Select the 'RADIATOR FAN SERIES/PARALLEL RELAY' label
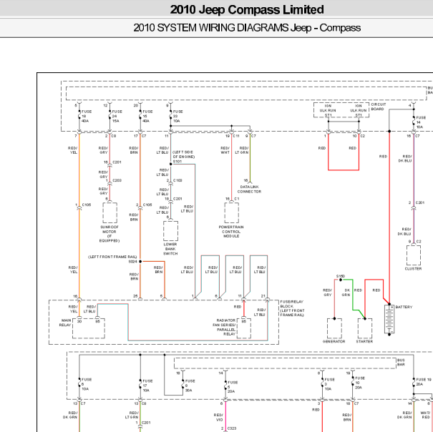The image size is (433, 432). pyautogui.click(x=225, y=327)
